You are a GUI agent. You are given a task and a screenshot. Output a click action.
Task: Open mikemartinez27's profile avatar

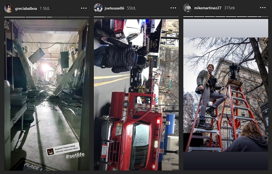click(188, 8)
